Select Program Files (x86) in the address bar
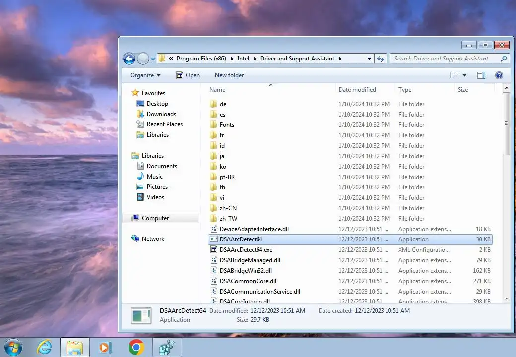516x357 pixels. coord(201,59)
